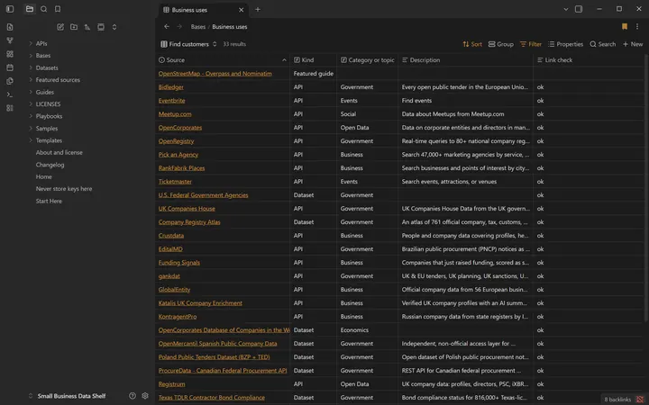The image size is (649, 405).
Task: Click the orange bookmark icon at top right
Action: (x=625, y=26)
